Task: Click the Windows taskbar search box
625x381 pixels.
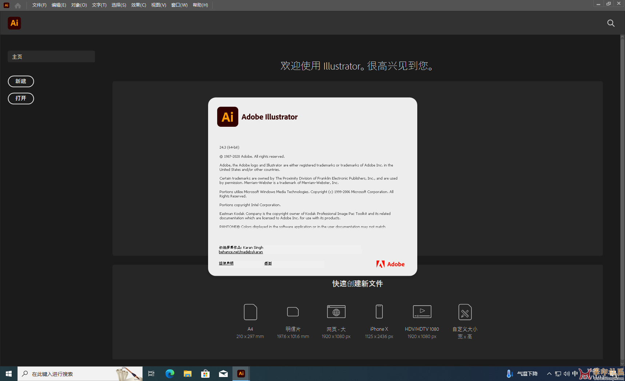Action: [80, 374]
